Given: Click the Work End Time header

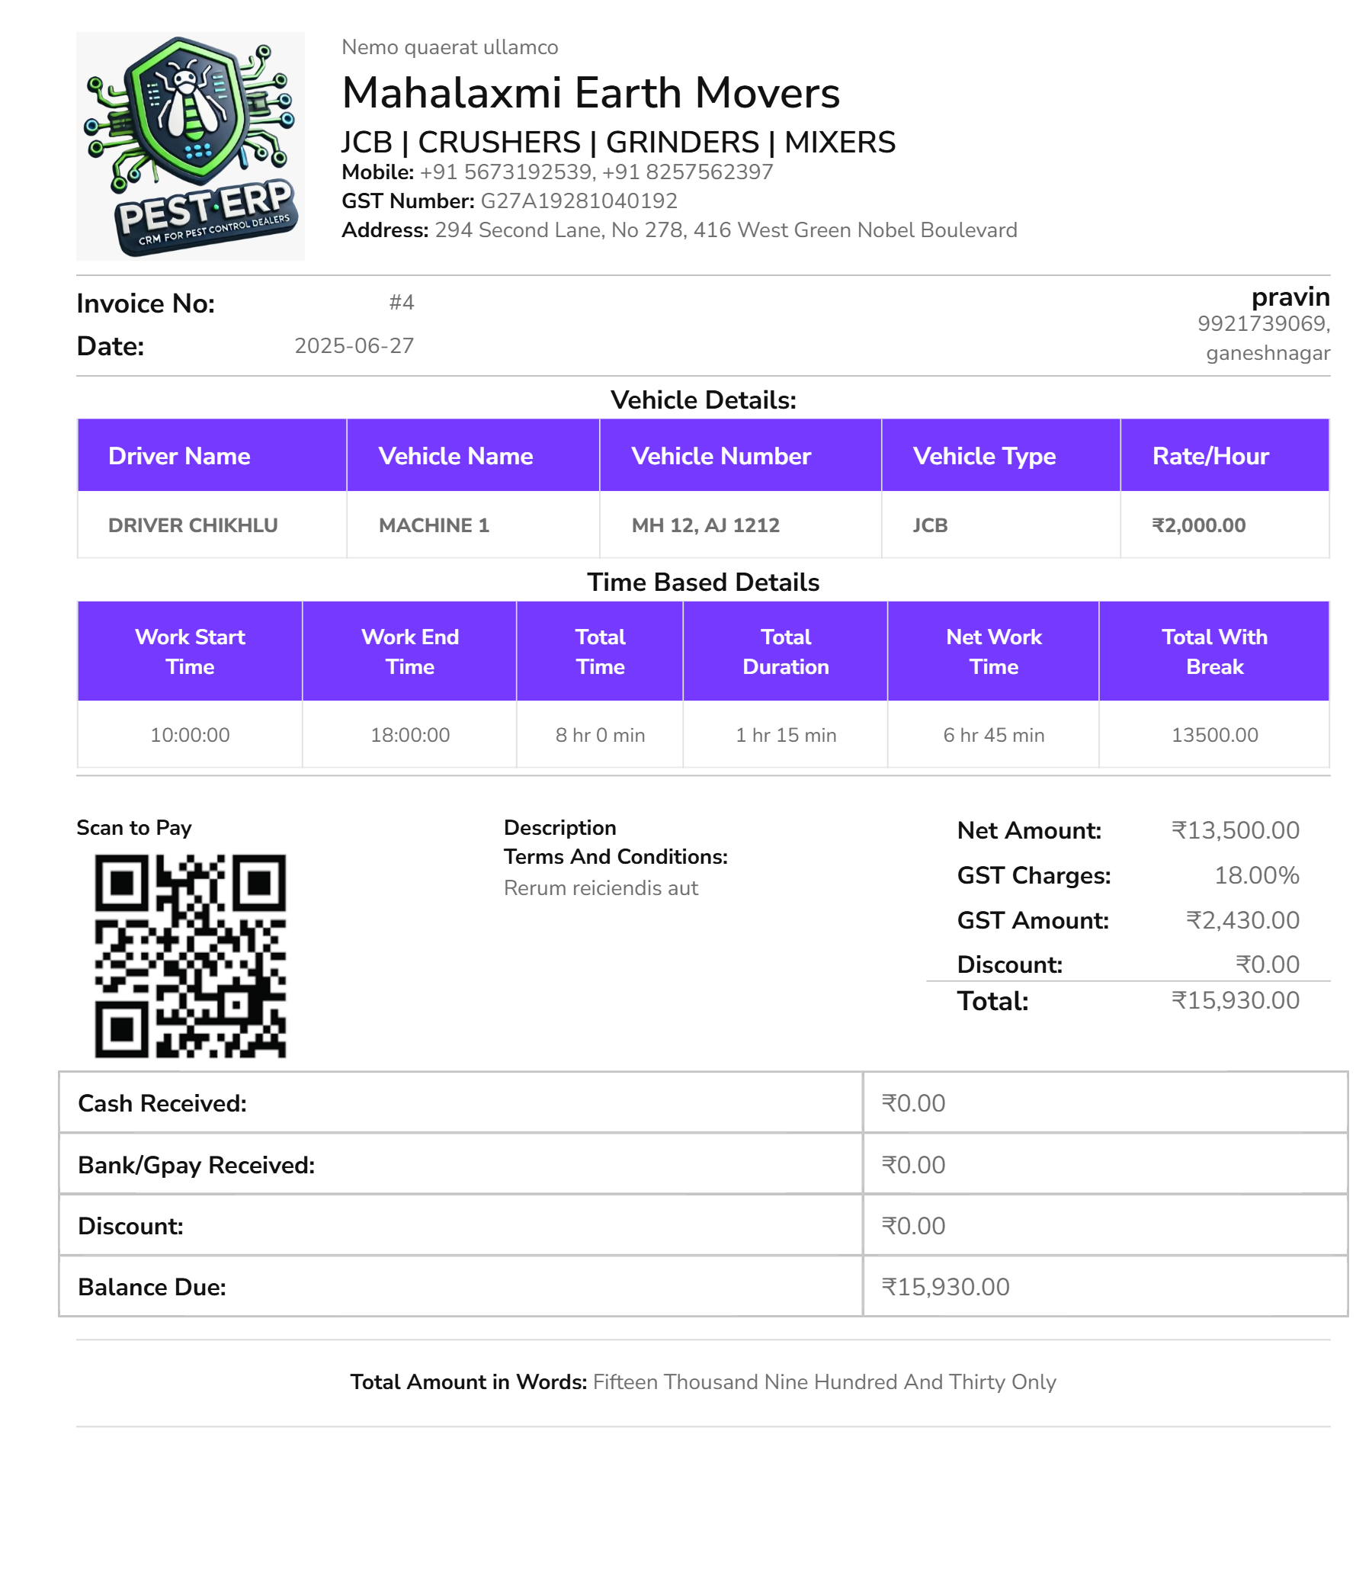Looking at the screenshot, I should coord(409,651).
